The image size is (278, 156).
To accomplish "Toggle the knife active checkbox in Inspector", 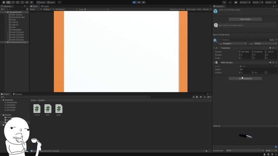I will pyautogui.click(x=220, y=40).
